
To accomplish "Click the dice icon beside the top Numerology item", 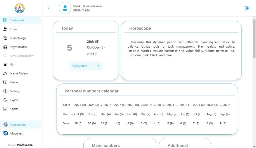I will coord(5,38).
